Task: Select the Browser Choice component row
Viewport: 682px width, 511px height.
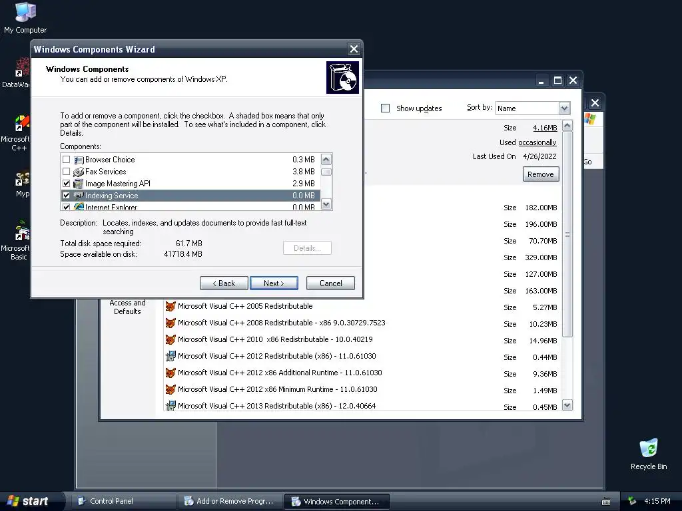Action: click(190, 160)
